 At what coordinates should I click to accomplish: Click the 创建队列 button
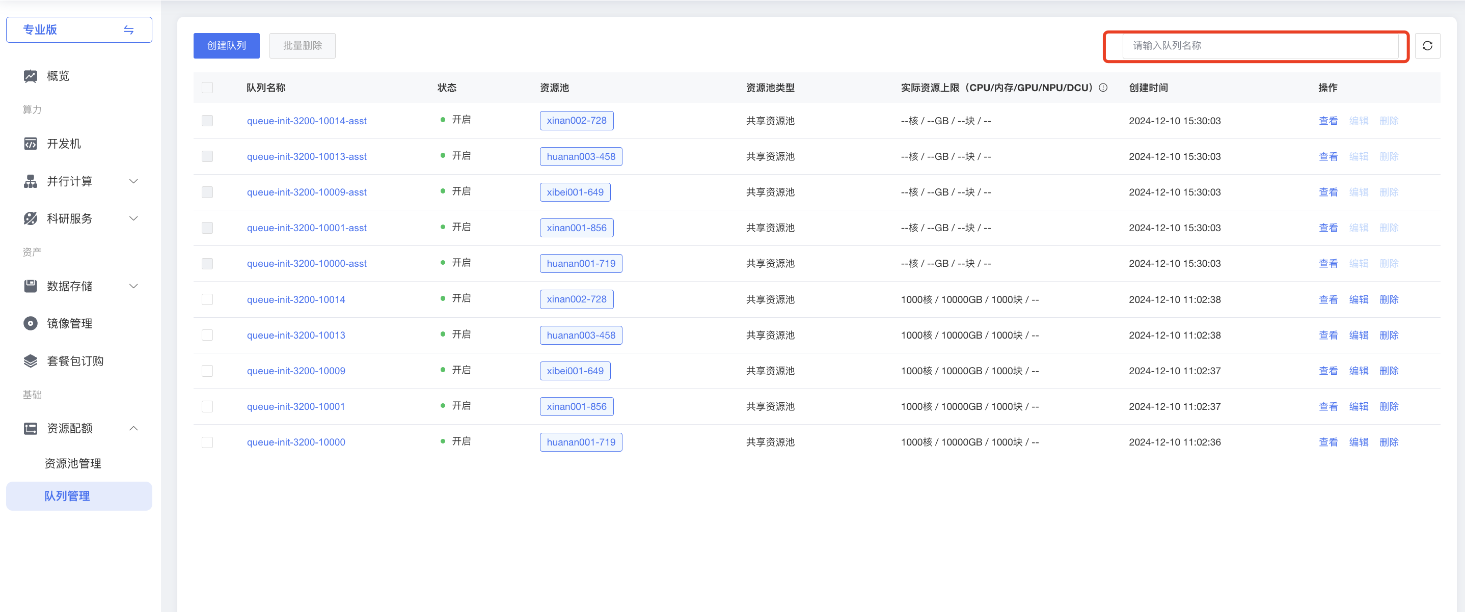click(x=226, y=45)
